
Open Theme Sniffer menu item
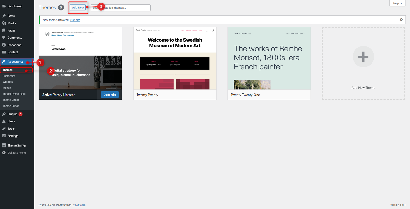coord(17,145)
